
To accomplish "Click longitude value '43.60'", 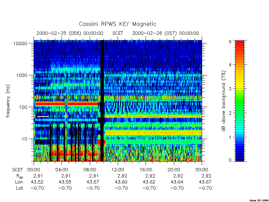I will point(121,182).
